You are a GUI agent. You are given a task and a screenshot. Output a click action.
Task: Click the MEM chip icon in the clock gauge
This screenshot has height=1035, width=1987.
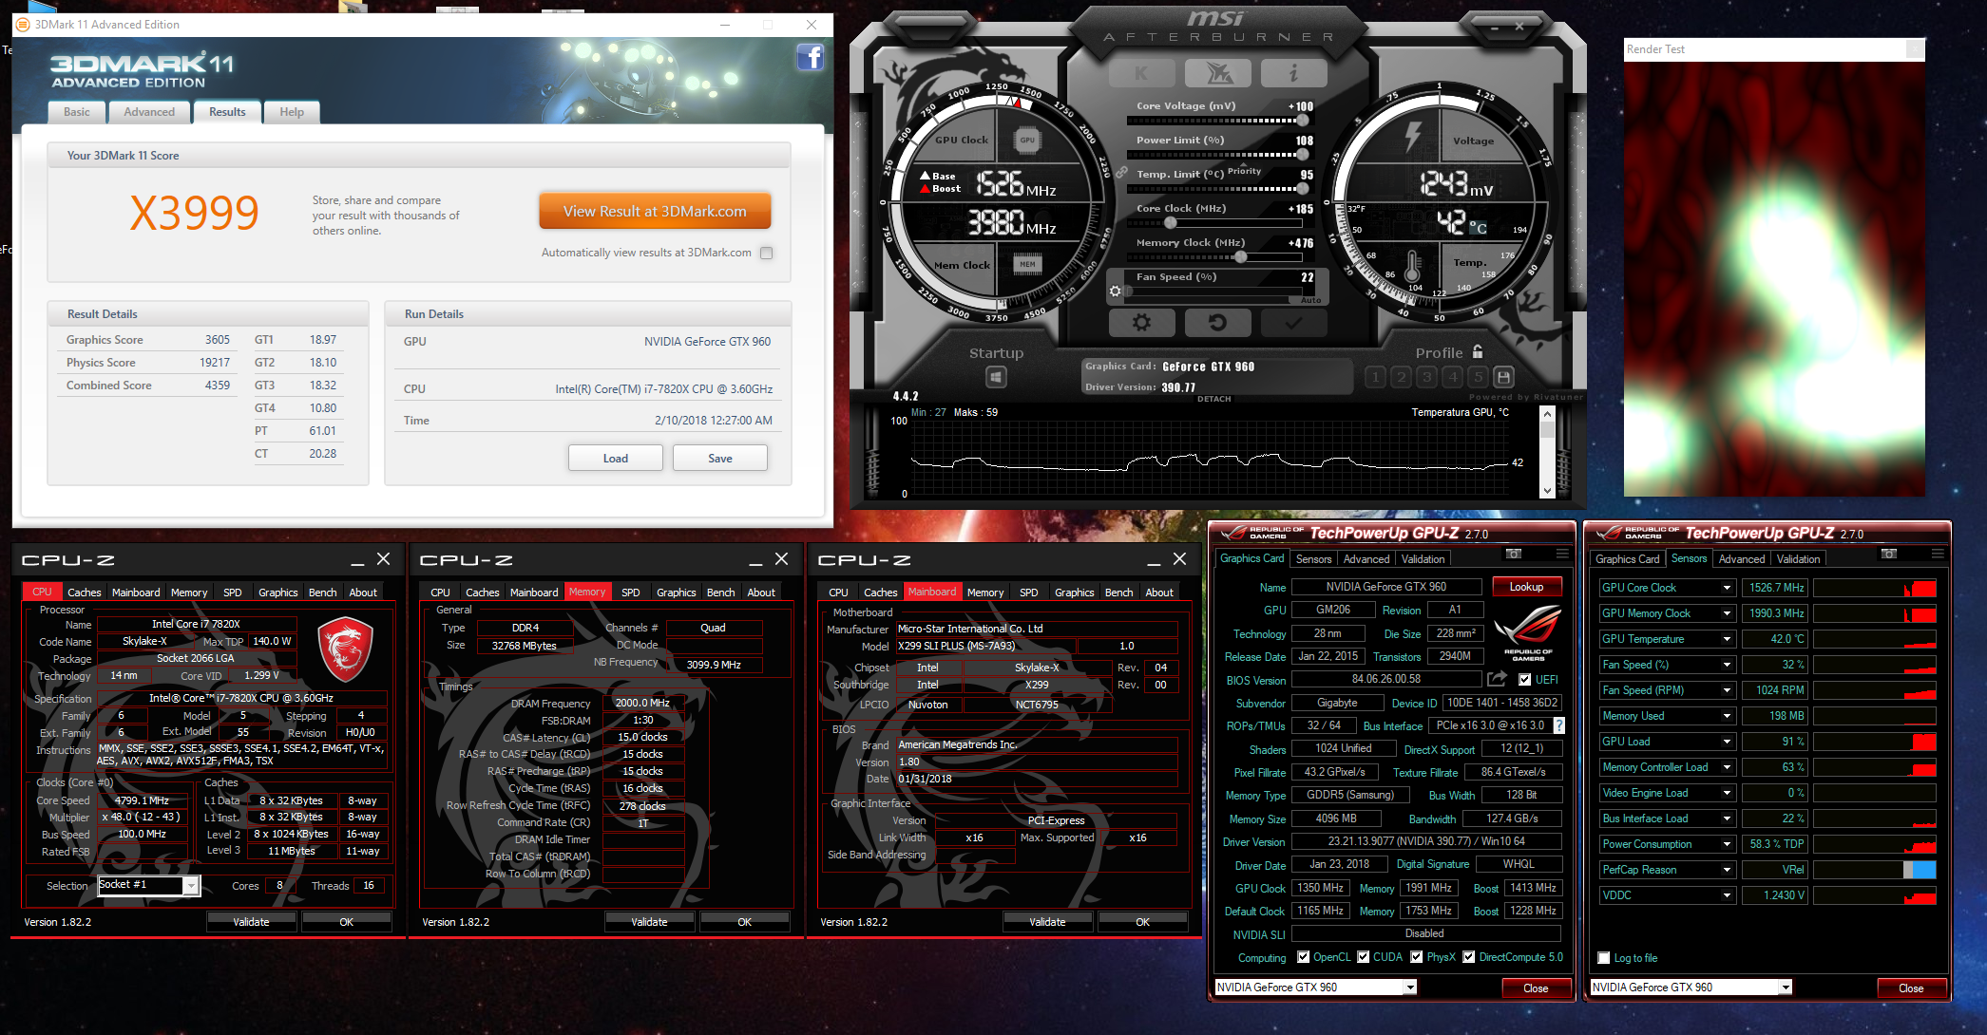[x=1027, y=264]
